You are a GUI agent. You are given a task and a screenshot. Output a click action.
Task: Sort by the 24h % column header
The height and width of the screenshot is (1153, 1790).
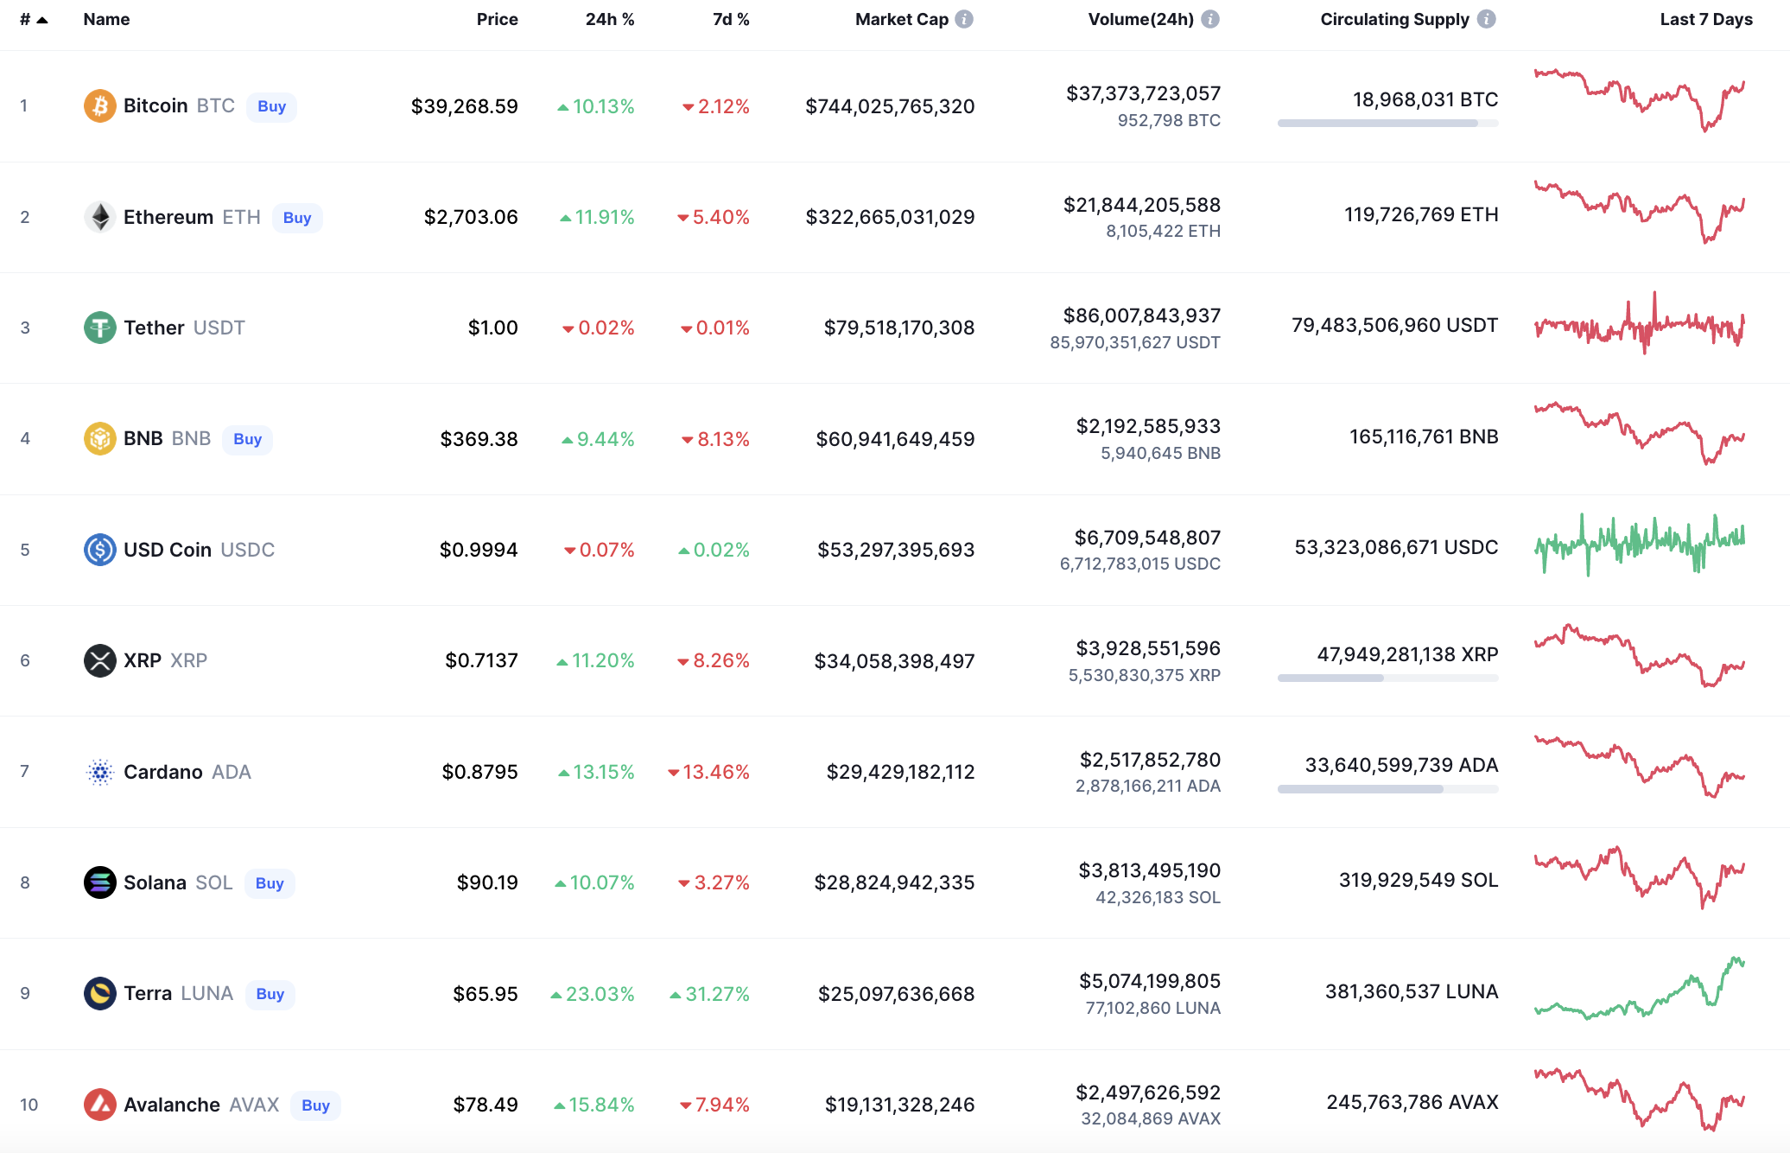(x=609, y=19)
